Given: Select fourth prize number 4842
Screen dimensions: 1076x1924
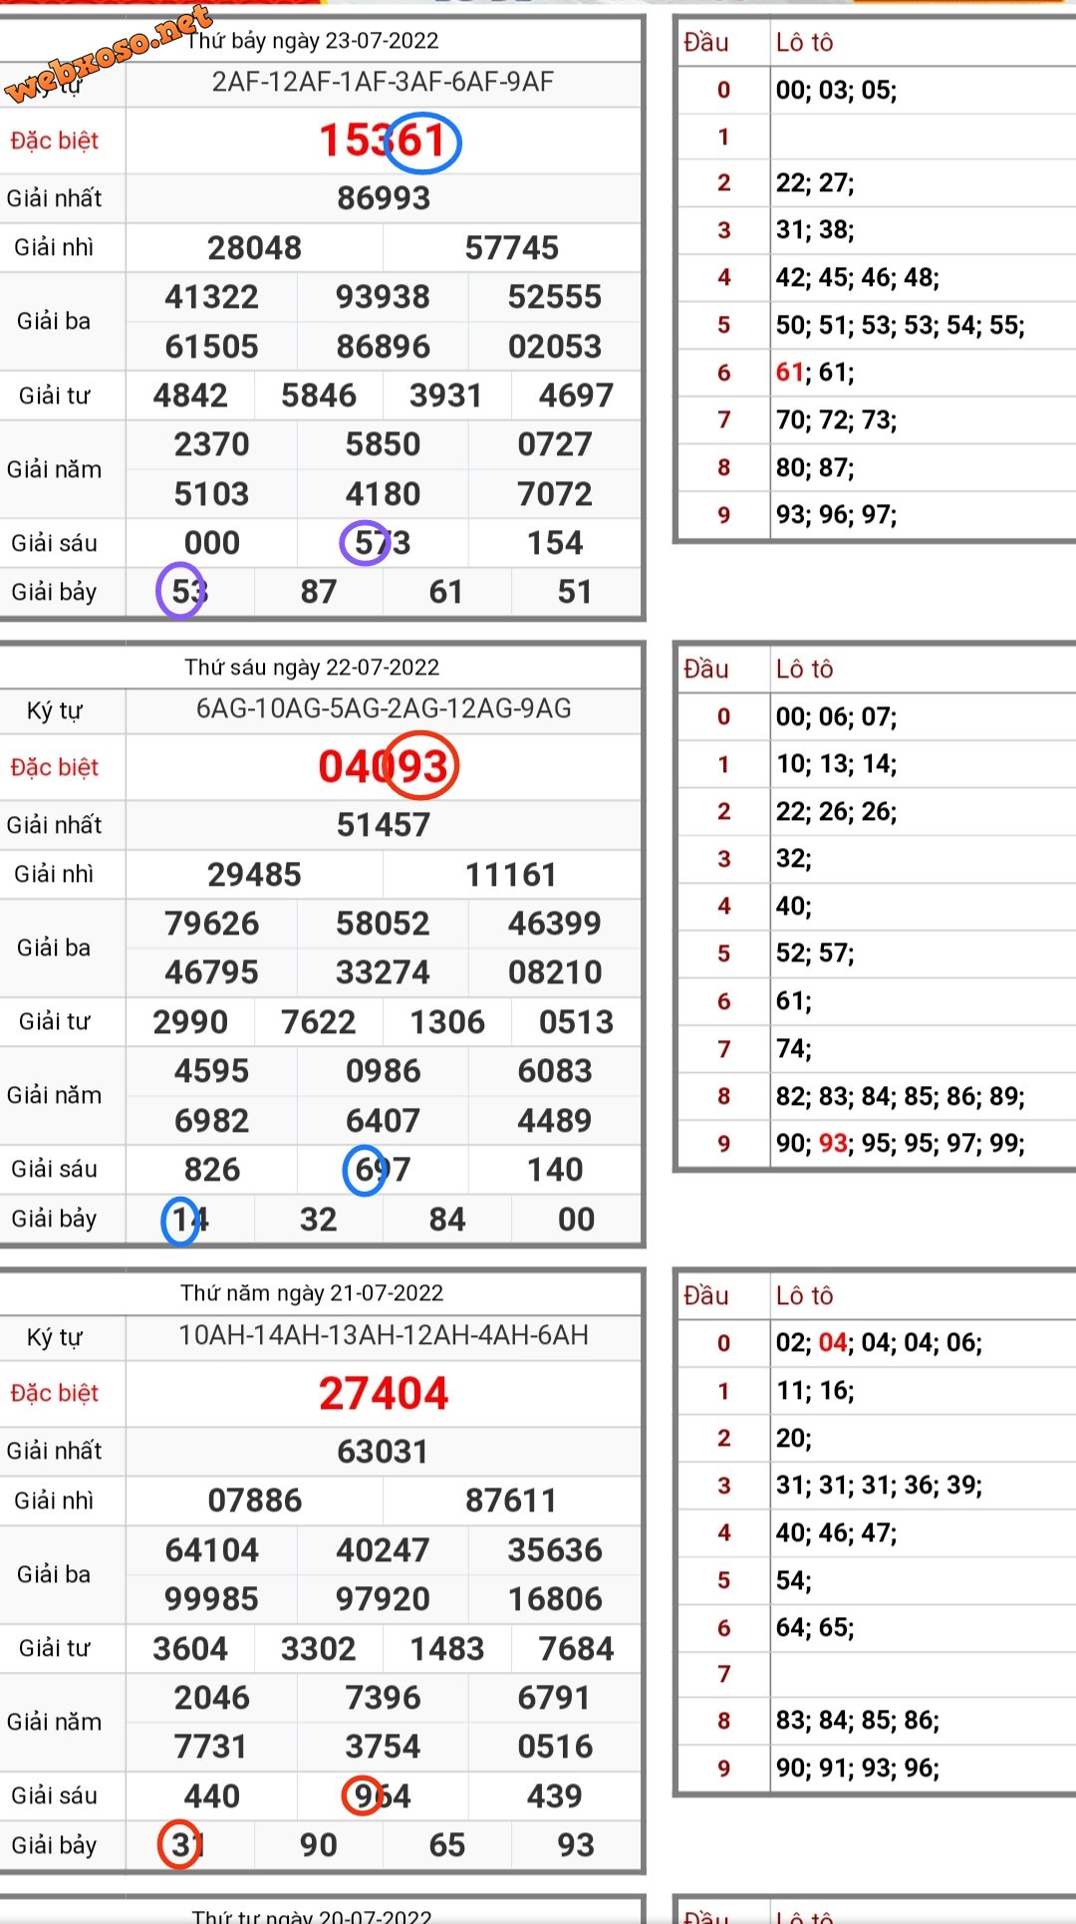Looking at the screenshot, I should pos(190,396).
